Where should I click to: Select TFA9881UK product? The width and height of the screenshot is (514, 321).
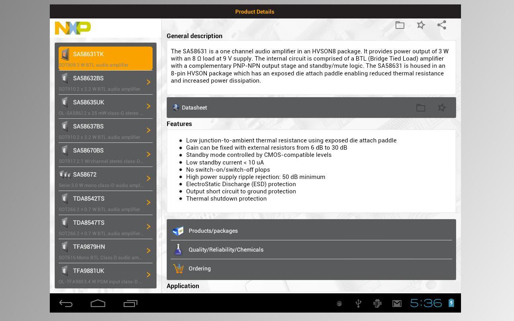(x=106, y=275)
